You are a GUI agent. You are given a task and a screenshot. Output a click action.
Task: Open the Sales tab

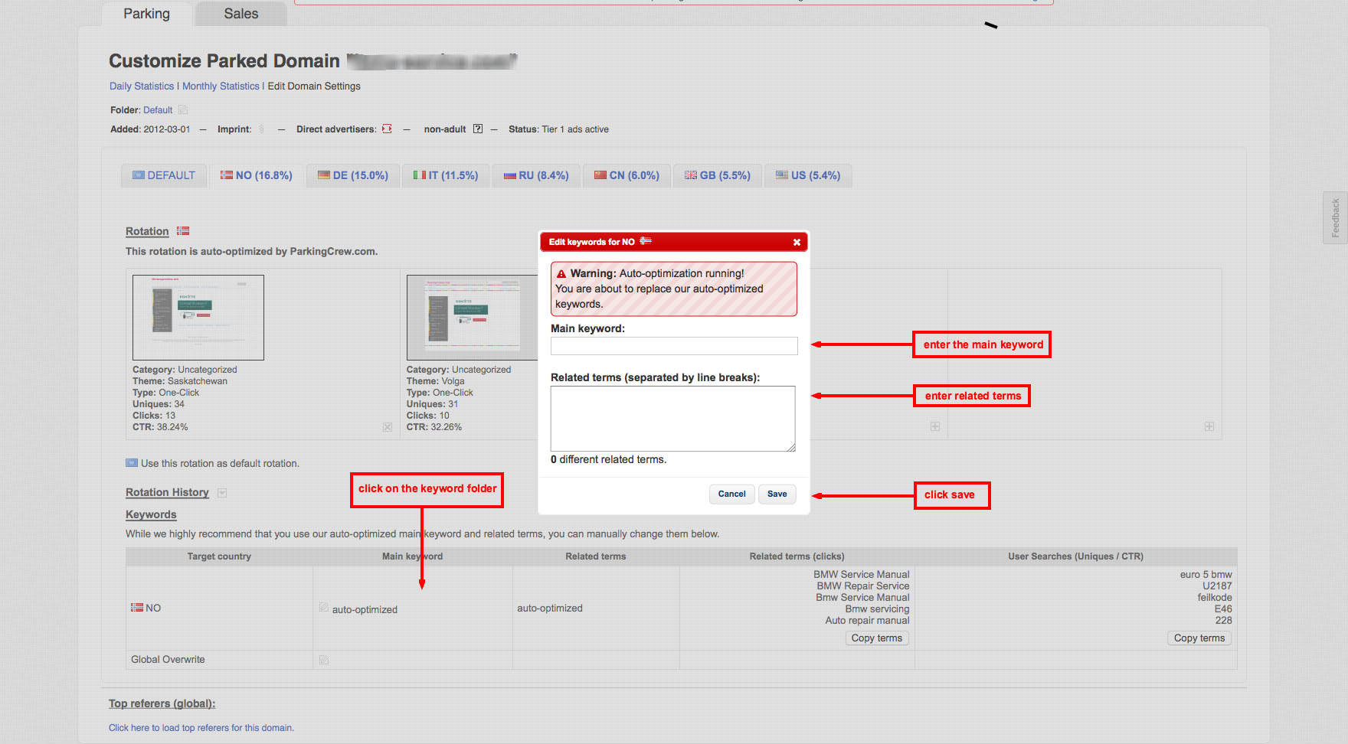pos(240,14)
